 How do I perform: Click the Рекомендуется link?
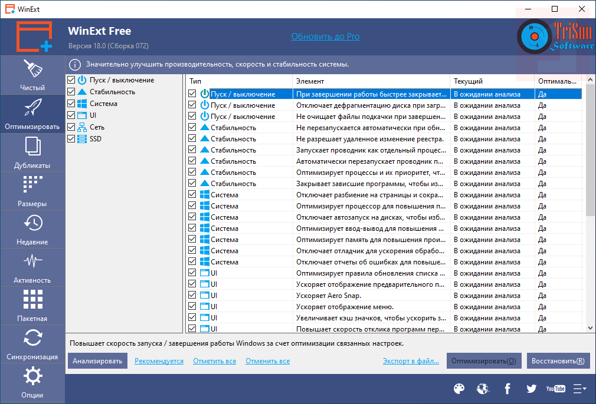tap(159, 361)
